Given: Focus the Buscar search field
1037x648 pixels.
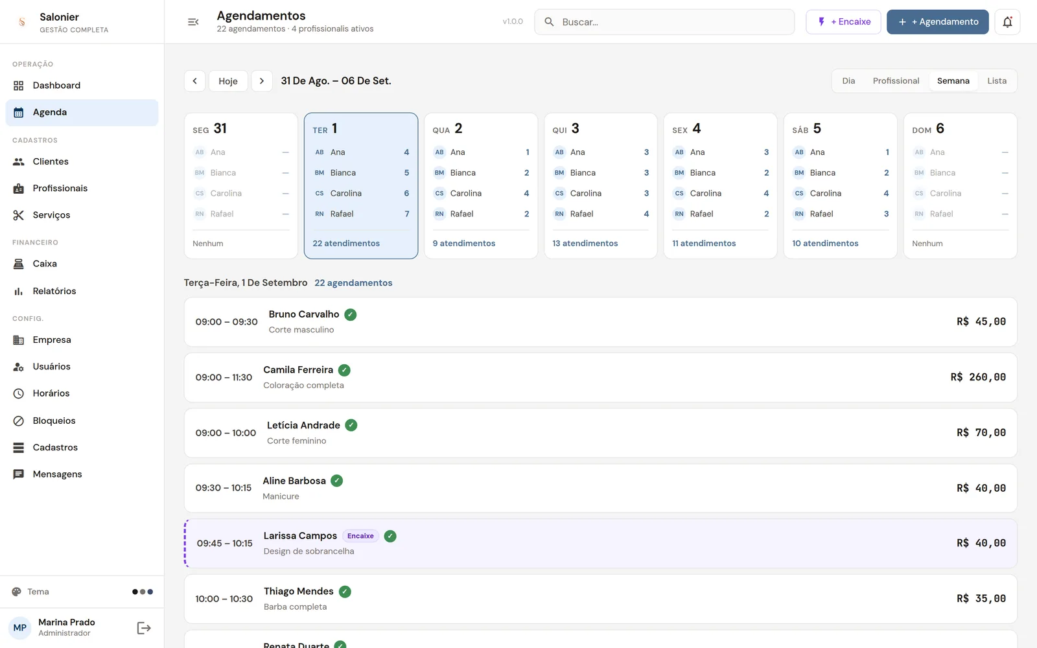Looking at the screenshot, I should pyautogui.click(x=664, y=22).
